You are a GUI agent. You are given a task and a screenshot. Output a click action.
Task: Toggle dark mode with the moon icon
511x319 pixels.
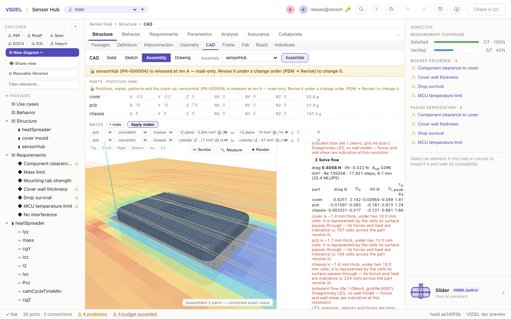[x=391, y=10]
